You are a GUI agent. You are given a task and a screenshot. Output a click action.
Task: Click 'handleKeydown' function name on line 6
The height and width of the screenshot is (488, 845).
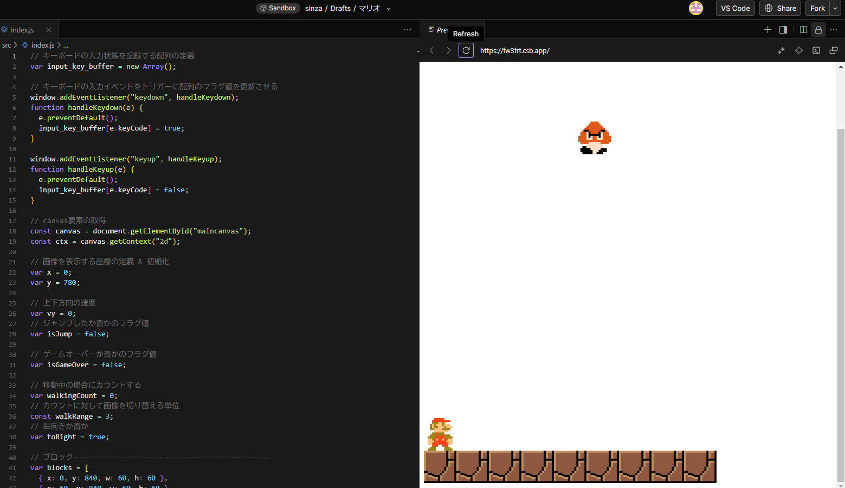[x=95, y=108]
